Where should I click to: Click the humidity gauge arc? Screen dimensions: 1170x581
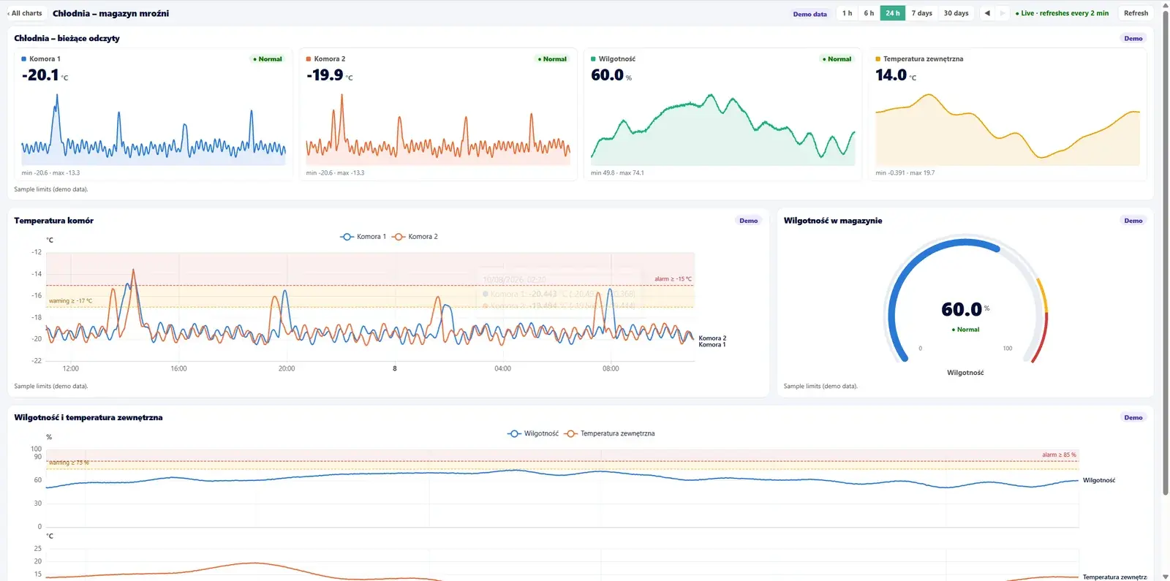pos(966,300)
